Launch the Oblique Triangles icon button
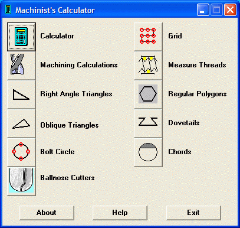This screenshot has height=228, width=240. pyautogui.click(x=21, y=123)
